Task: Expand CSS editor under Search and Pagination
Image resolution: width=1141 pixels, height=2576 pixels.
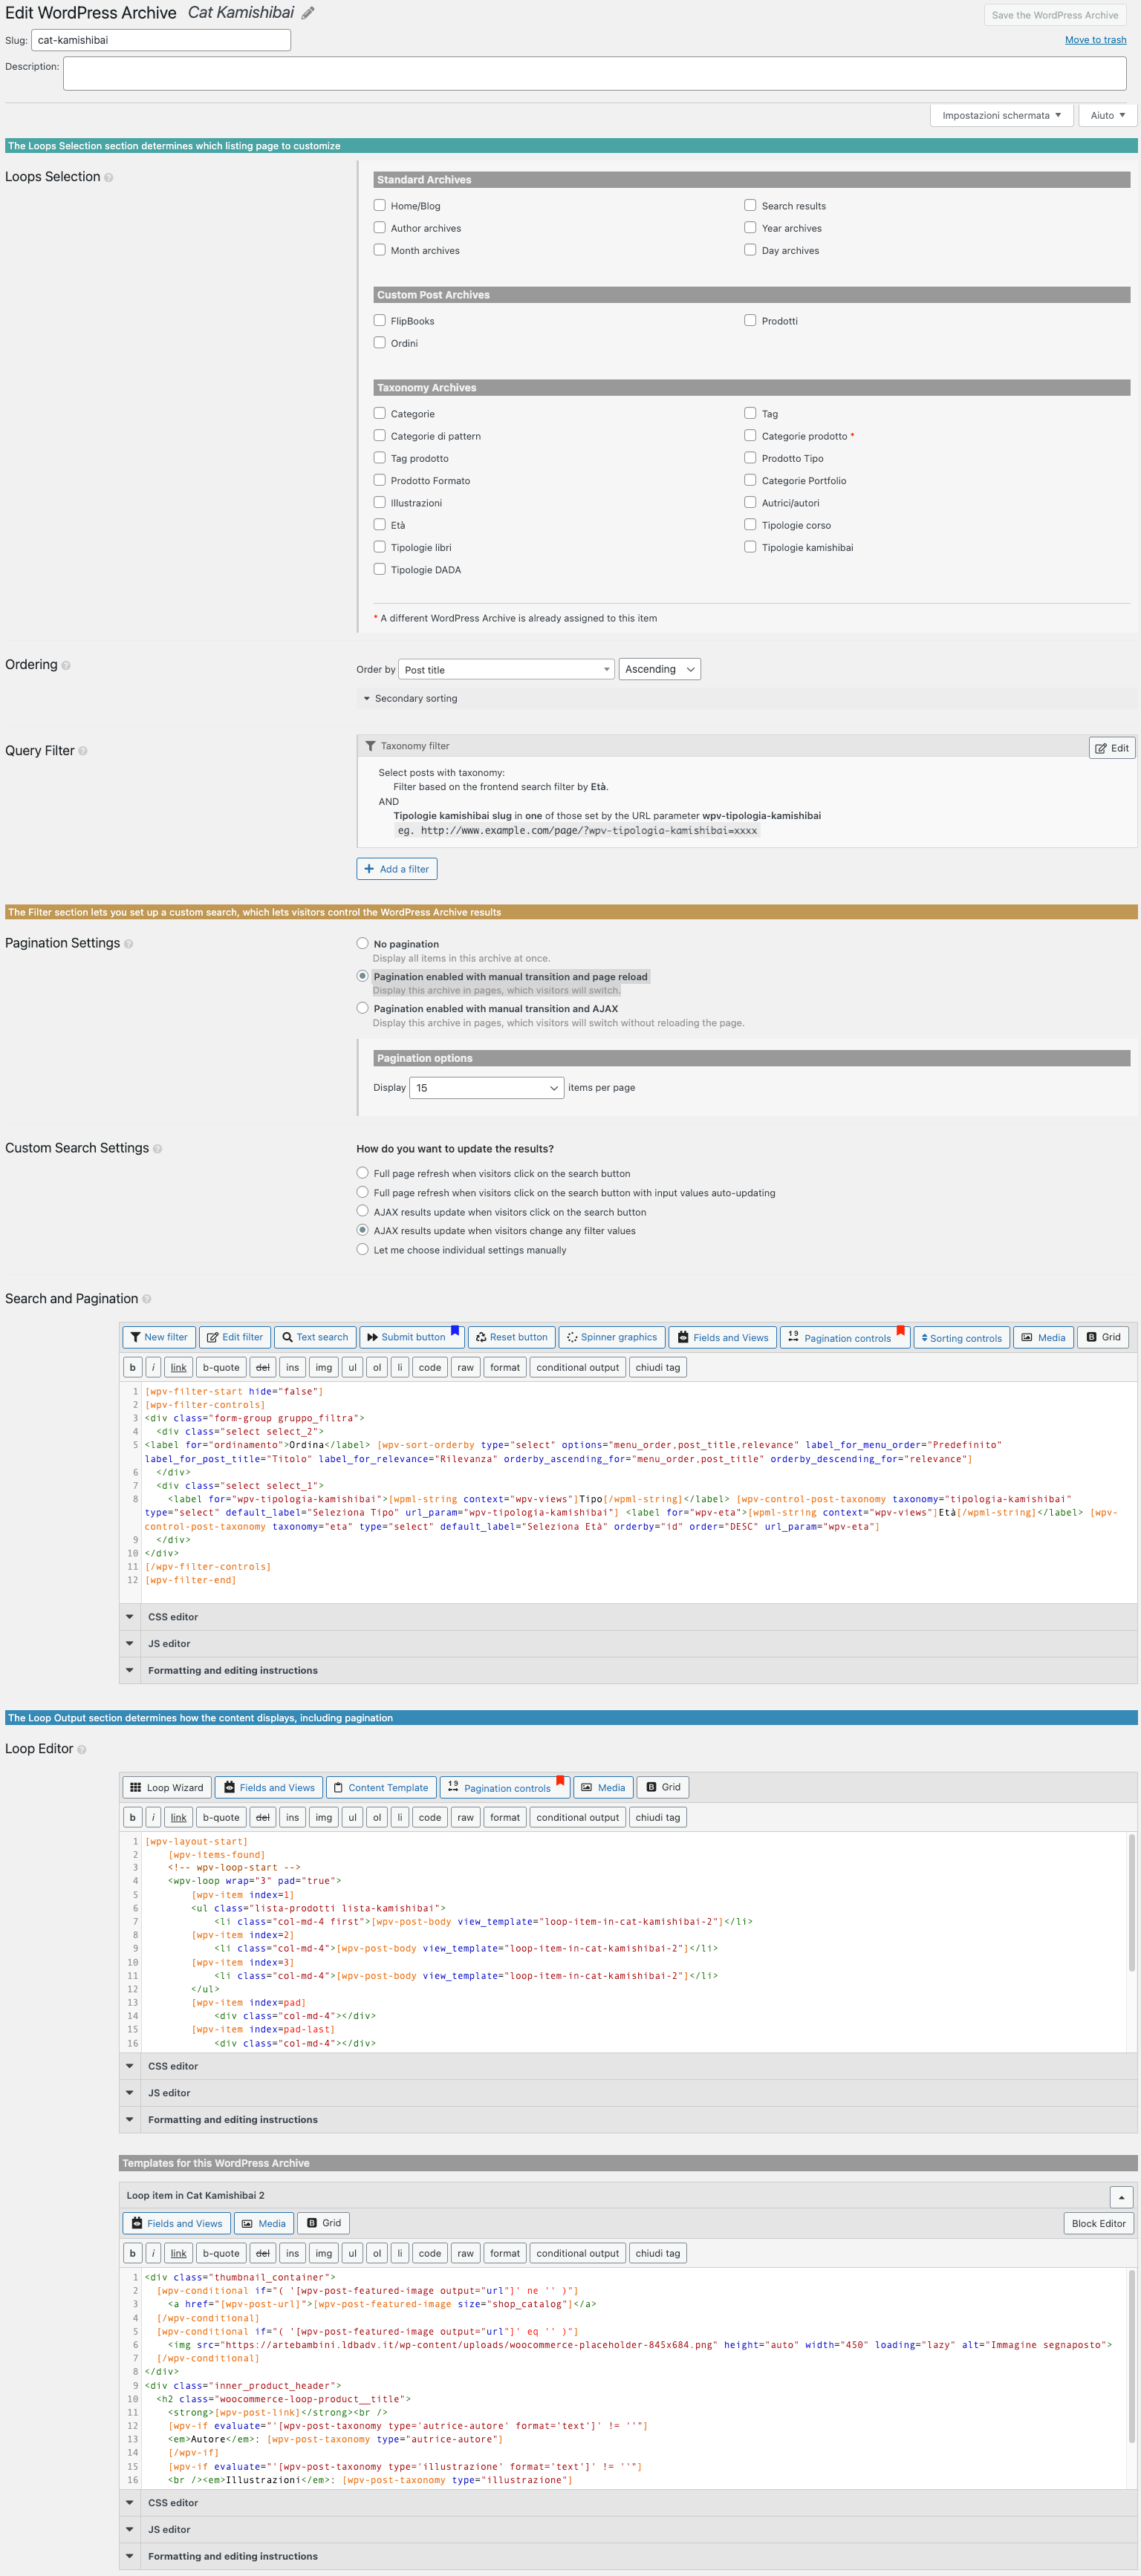Action: pos(628,1617)
